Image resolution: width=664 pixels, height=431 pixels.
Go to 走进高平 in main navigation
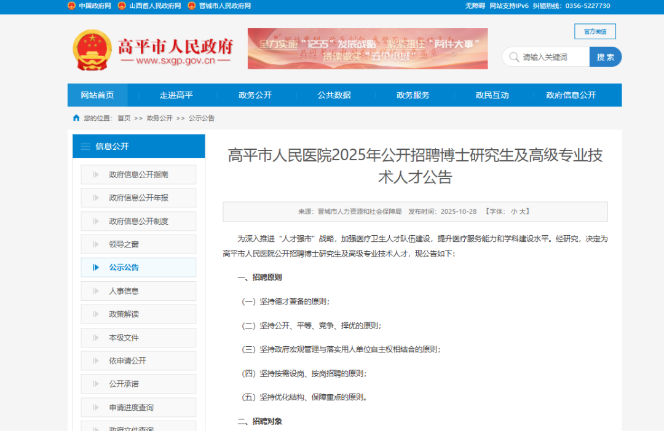[x=176, y=95]
